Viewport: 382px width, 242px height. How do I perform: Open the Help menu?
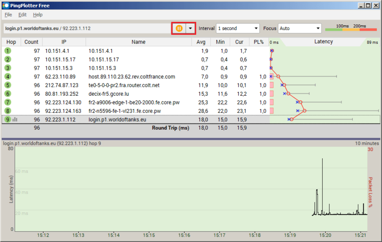click(x=38, y=15)
